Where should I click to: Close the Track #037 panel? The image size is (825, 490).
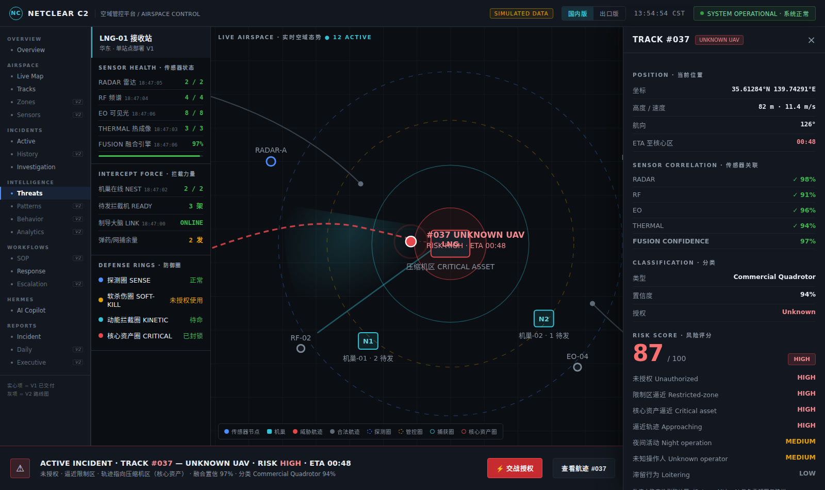[x=811, y=40]
